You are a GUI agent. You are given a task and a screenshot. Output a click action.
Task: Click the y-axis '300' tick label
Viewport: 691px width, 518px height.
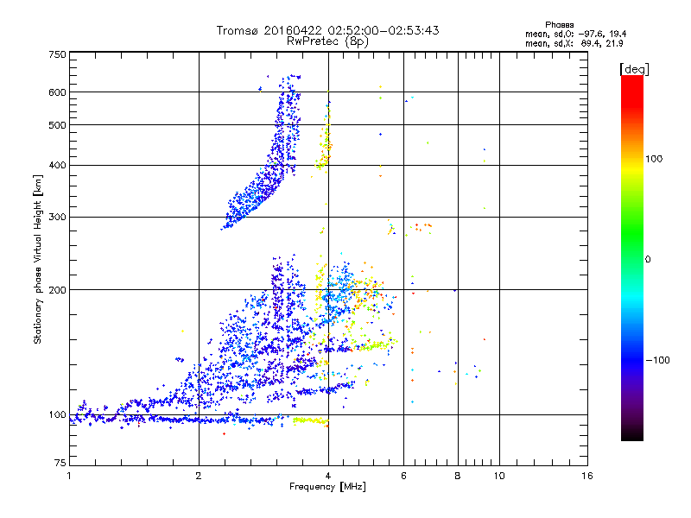coord(57,218)
